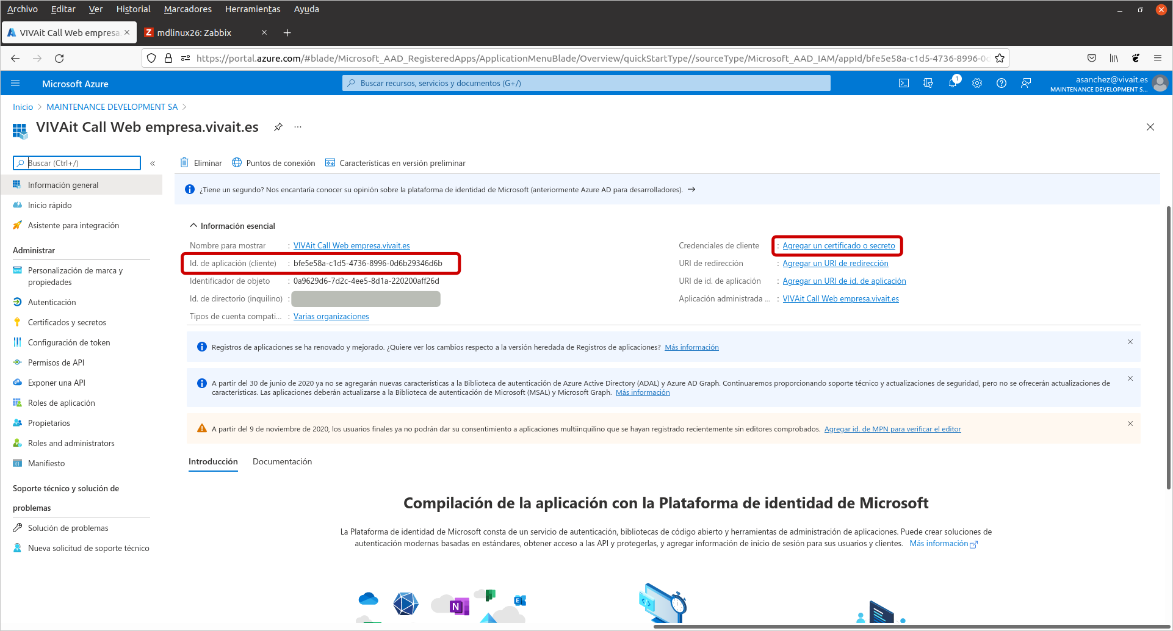Open the feedback icon in header
Viewport: 1173px width, 631px height.
[x=1026, y=84]
